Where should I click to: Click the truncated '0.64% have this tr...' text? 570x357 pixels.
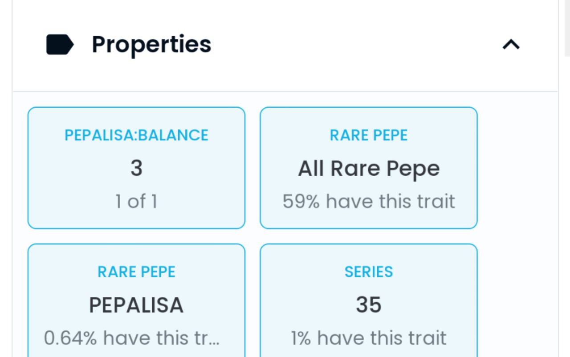tap(132, 338)
